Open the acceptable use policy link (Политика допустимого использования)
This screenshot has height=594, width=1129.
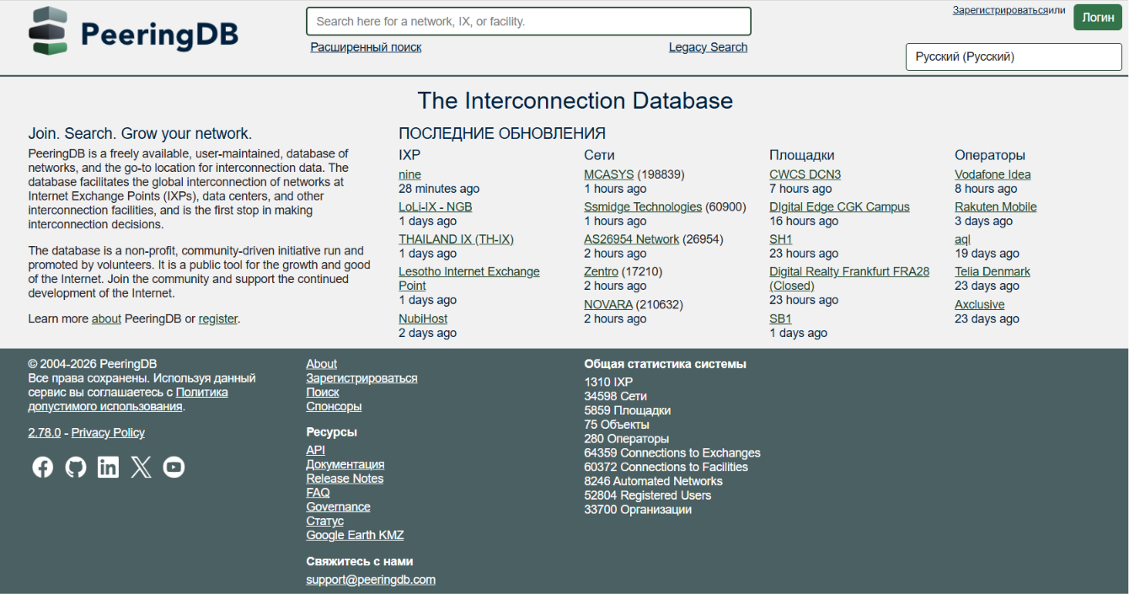tap(128, 399)
